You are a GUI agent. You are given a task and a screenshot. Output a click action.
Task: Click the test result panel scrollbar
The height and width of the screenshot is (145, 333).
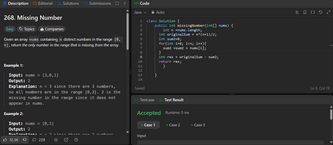coord(331,115)
